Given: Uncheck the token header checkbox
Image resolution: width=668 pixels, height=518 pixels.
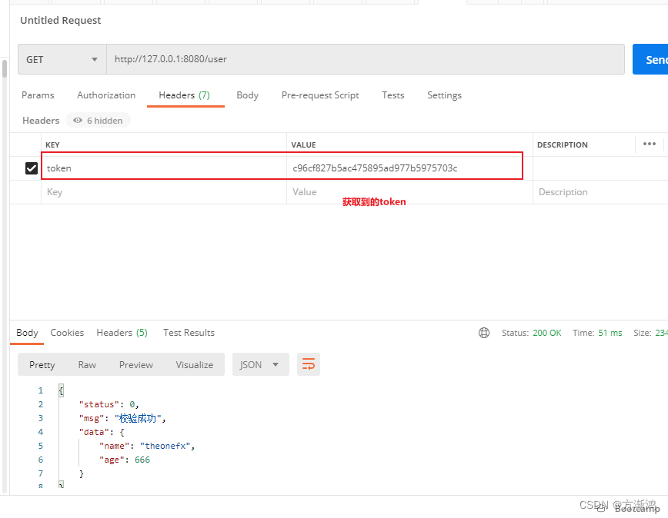Looking at the screenshot, I should pyautogui.click(x=32, y=168).
